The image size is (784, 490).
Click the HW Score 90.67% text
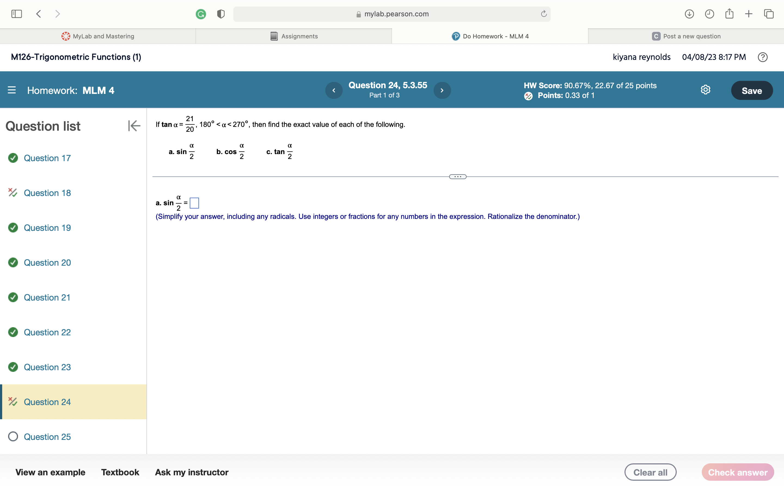pos(590,85)
